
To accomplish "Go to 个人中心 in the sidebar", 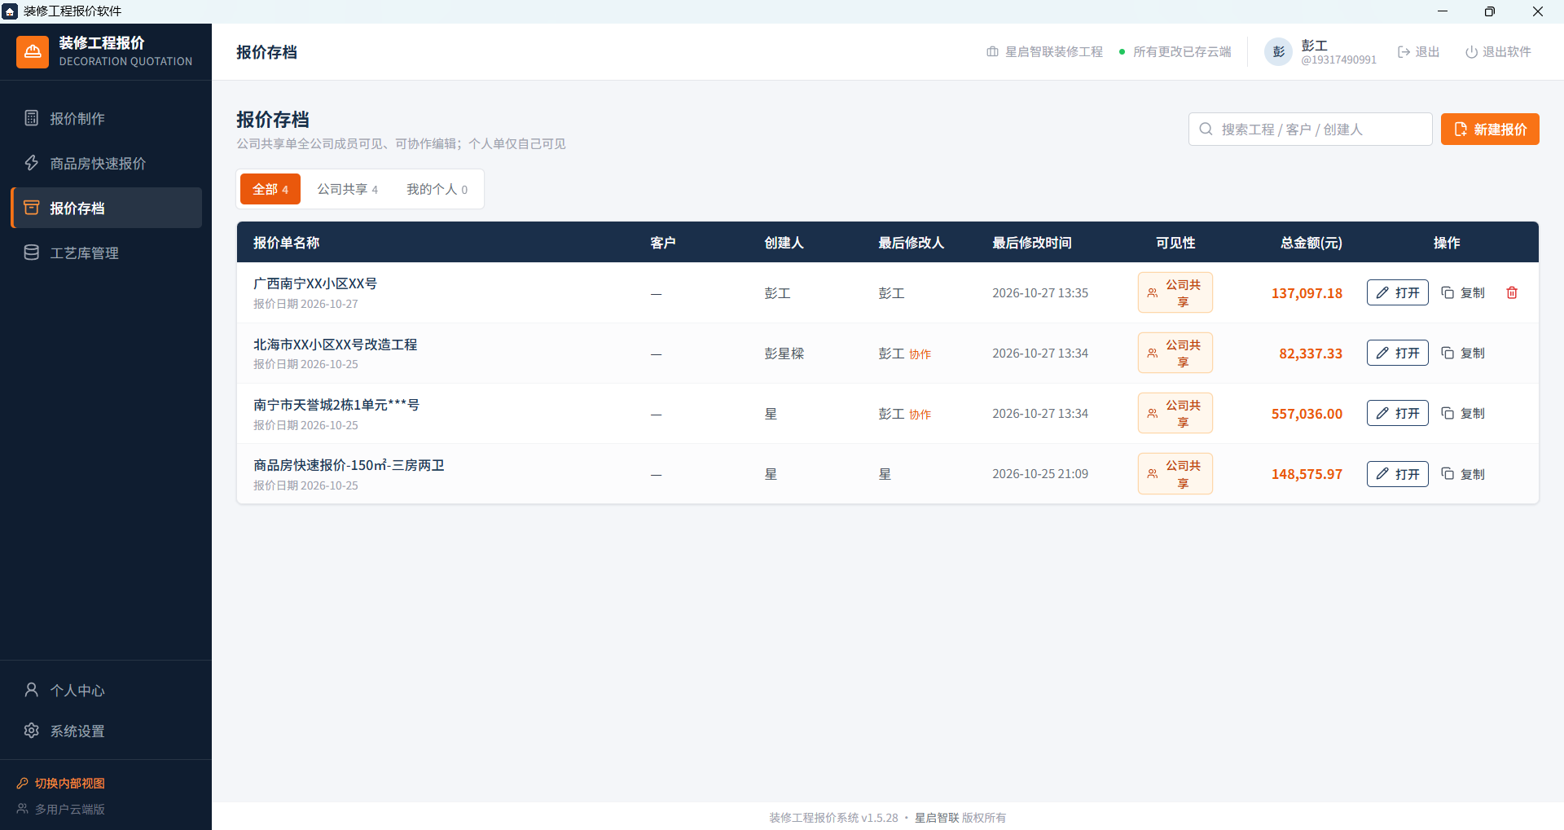I will tap(106, 690).
